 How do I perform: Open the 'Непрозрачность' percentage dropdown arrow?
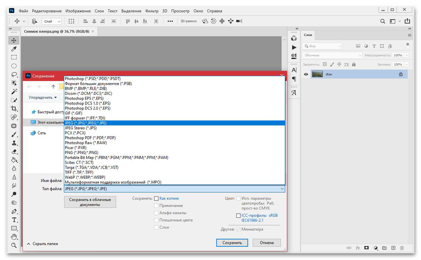click(x=407, y=55)
